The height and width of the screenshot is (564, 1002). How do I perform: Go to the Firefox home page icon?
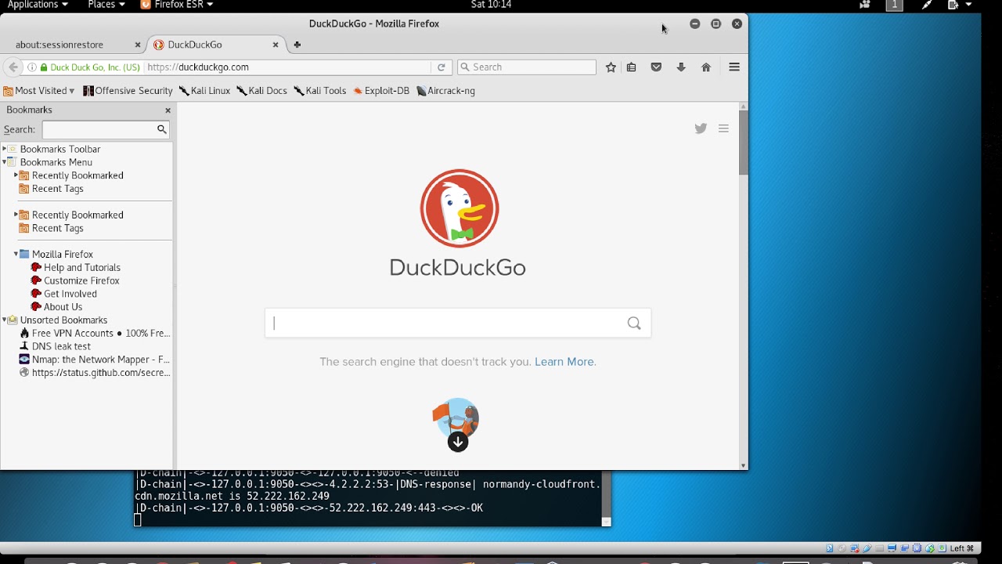click(x=706, y=67)
